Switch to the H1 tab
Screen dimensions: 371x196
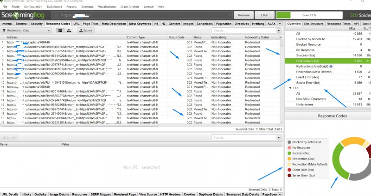[156, 24]
